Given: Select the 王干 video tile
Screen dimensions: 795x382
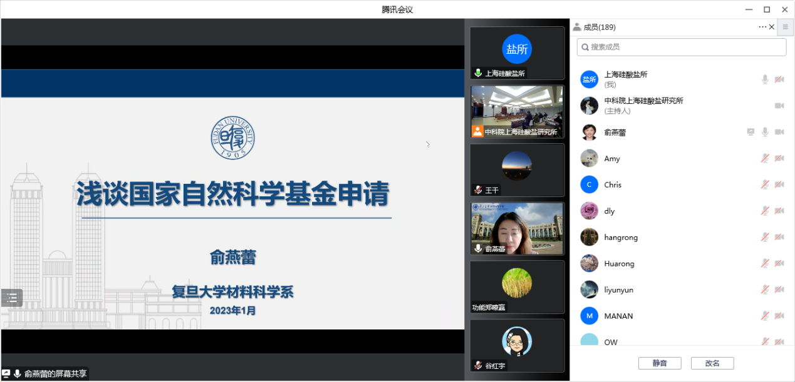Looking at the screenshot, I should pyautogui.click(x=517, y=170).
